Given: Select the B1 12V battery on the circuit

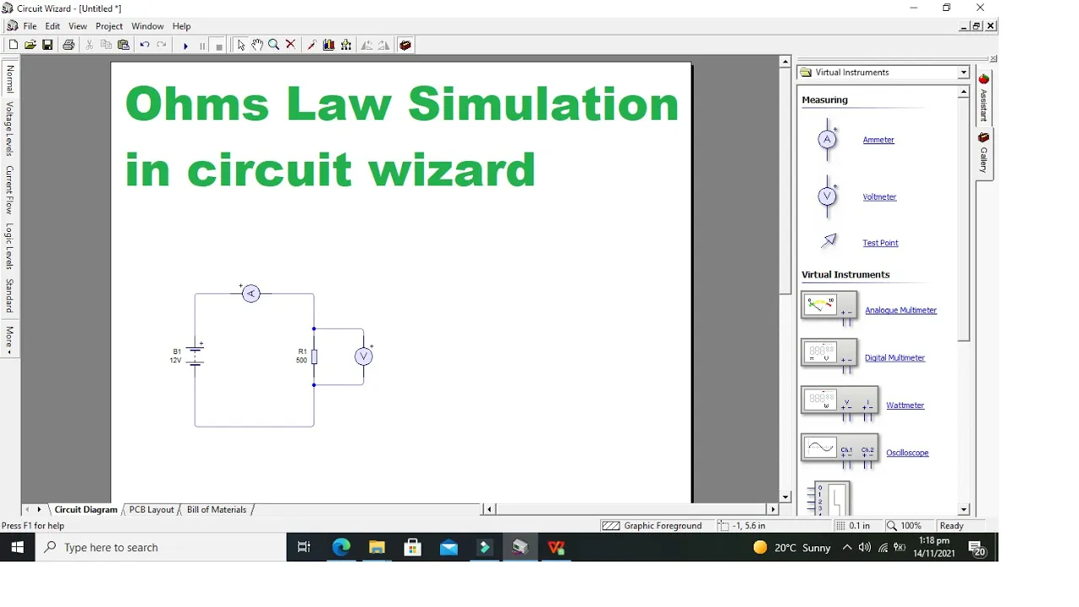Looking at the screenshot, I should tap(196, 355).
